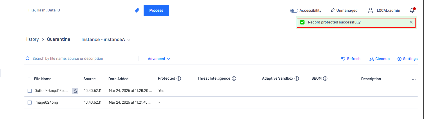424x119 pixels.
Task: Click the info icon next to Protected
Action: click(x=178, y=78)
